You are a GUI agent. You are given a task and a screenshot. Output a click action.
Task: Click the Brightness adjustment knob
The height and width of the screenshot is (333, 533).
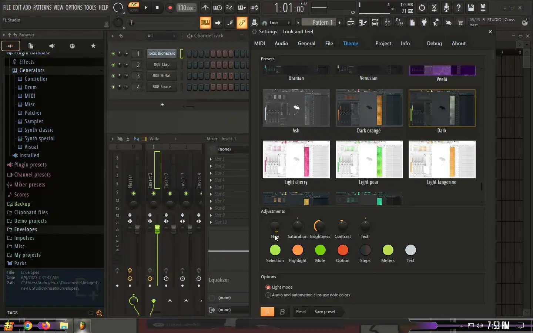tap(320, 226)
